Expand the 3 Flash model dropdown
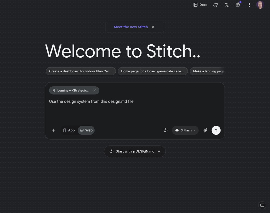 pos(185,130)
